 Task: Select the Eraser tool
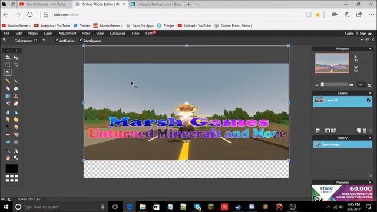pos(8,89)
